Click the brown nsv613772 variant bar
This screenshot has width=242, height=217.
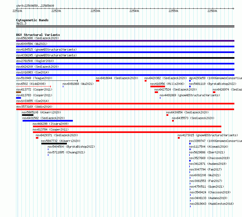18,92
